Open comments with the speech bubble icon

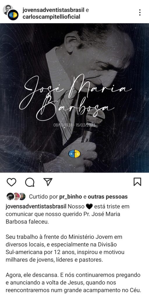click(x=30, y=182)
